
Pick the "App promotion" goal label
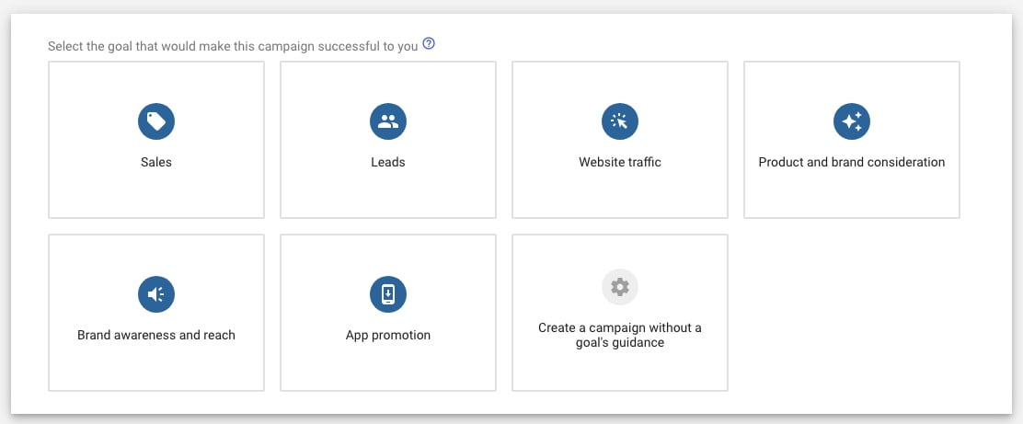coord(388,336)
